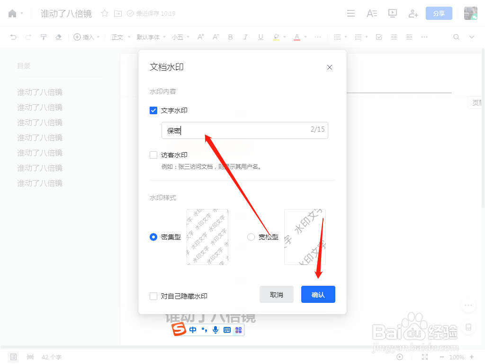Open the user avatar menu
Screen dimensions: 485x364
(x=471, y=13)
